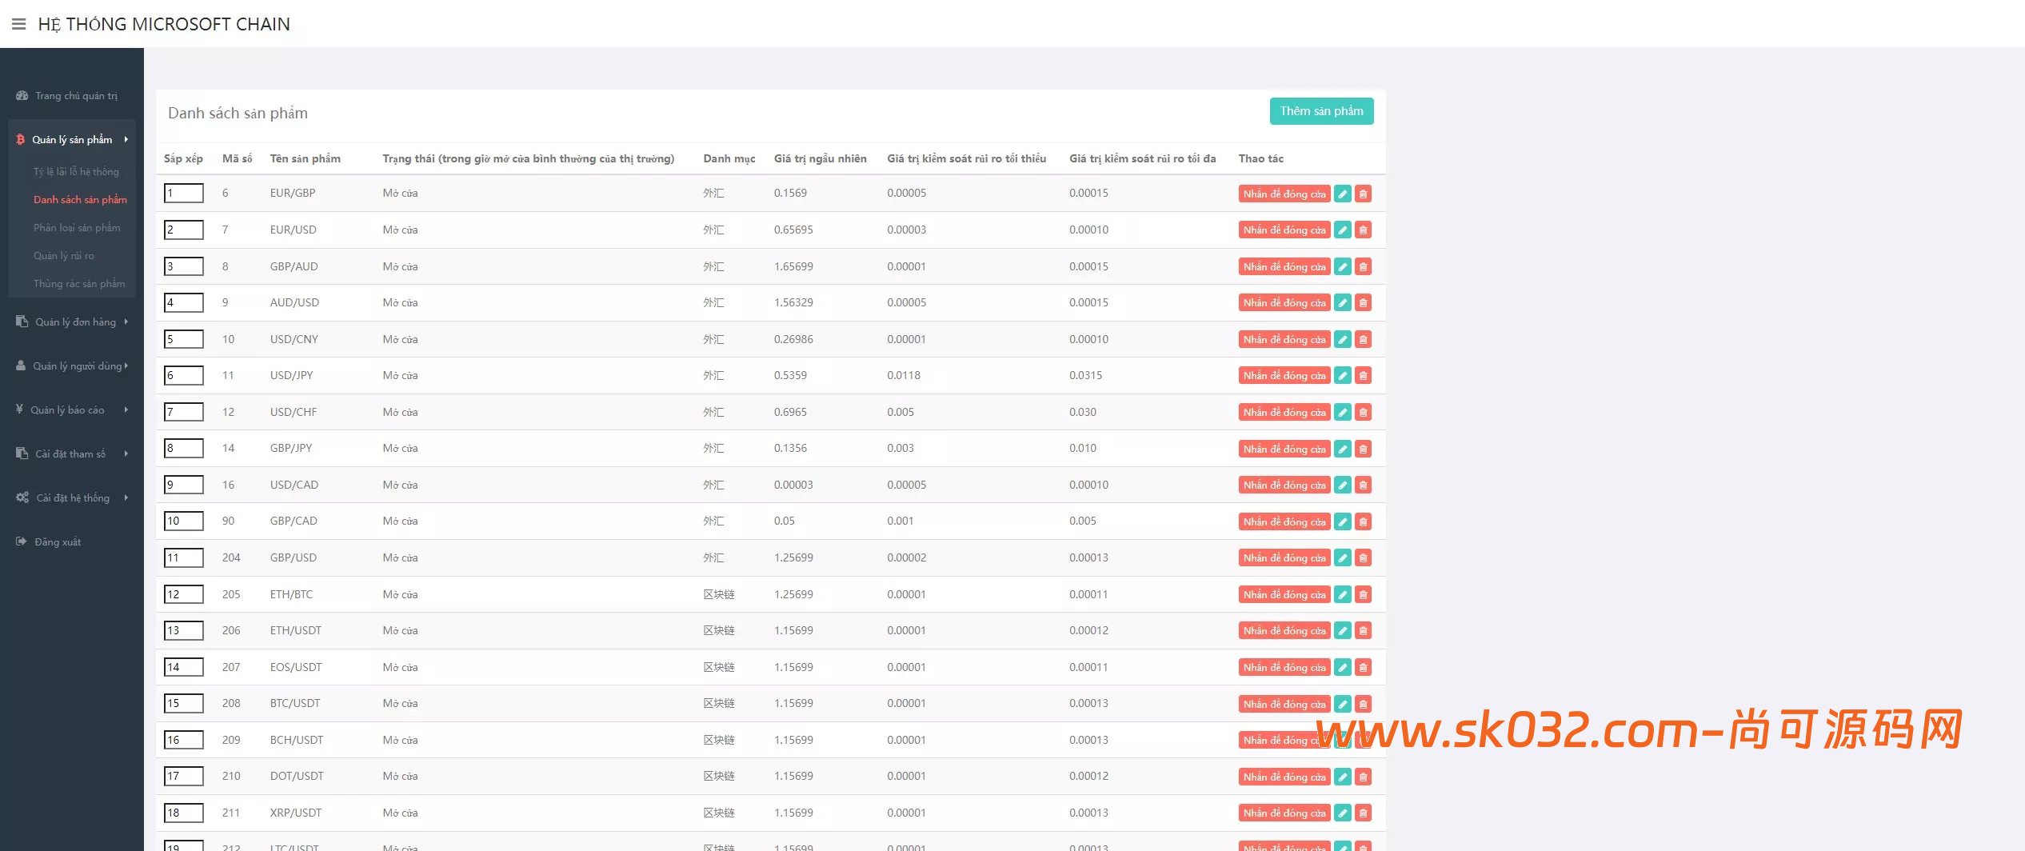This screenshot has width=2025, height=851.
Task: Toggle USD/CHF closed with Nhấn để đóng cửa
Action: (1284, 413)
